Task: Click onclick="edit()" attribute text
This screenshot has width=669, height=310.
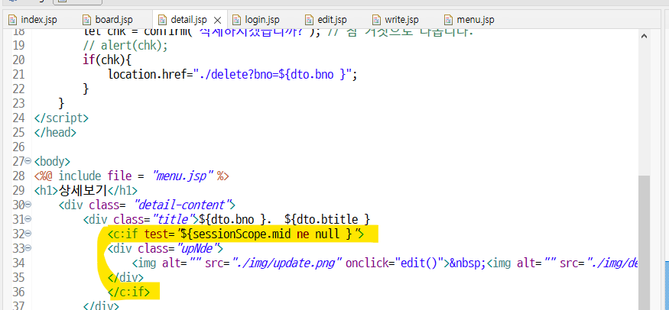Action: pyautogui.click(x=395, y=263)
